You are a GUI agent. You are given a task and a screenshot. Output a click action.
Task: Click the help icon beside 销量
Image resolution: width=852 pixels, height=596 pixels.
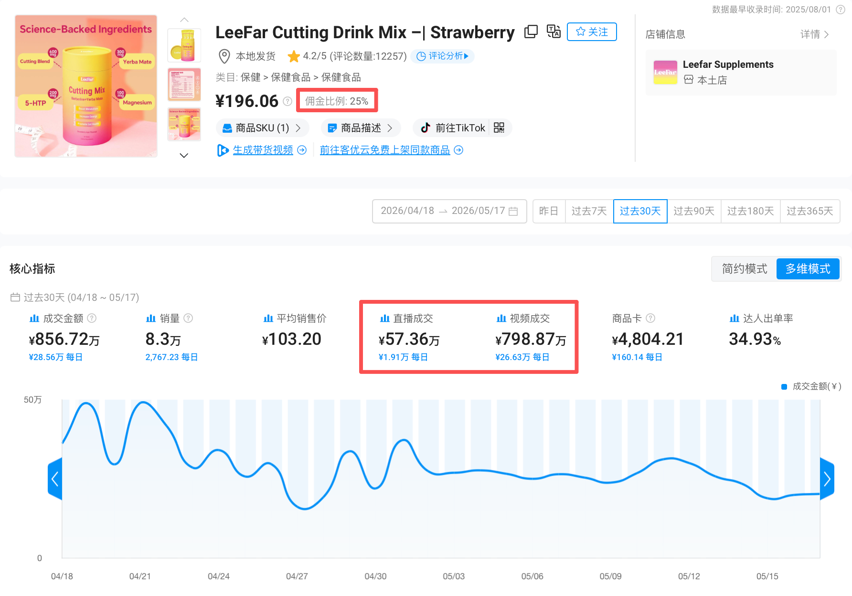tap(189, 318)
